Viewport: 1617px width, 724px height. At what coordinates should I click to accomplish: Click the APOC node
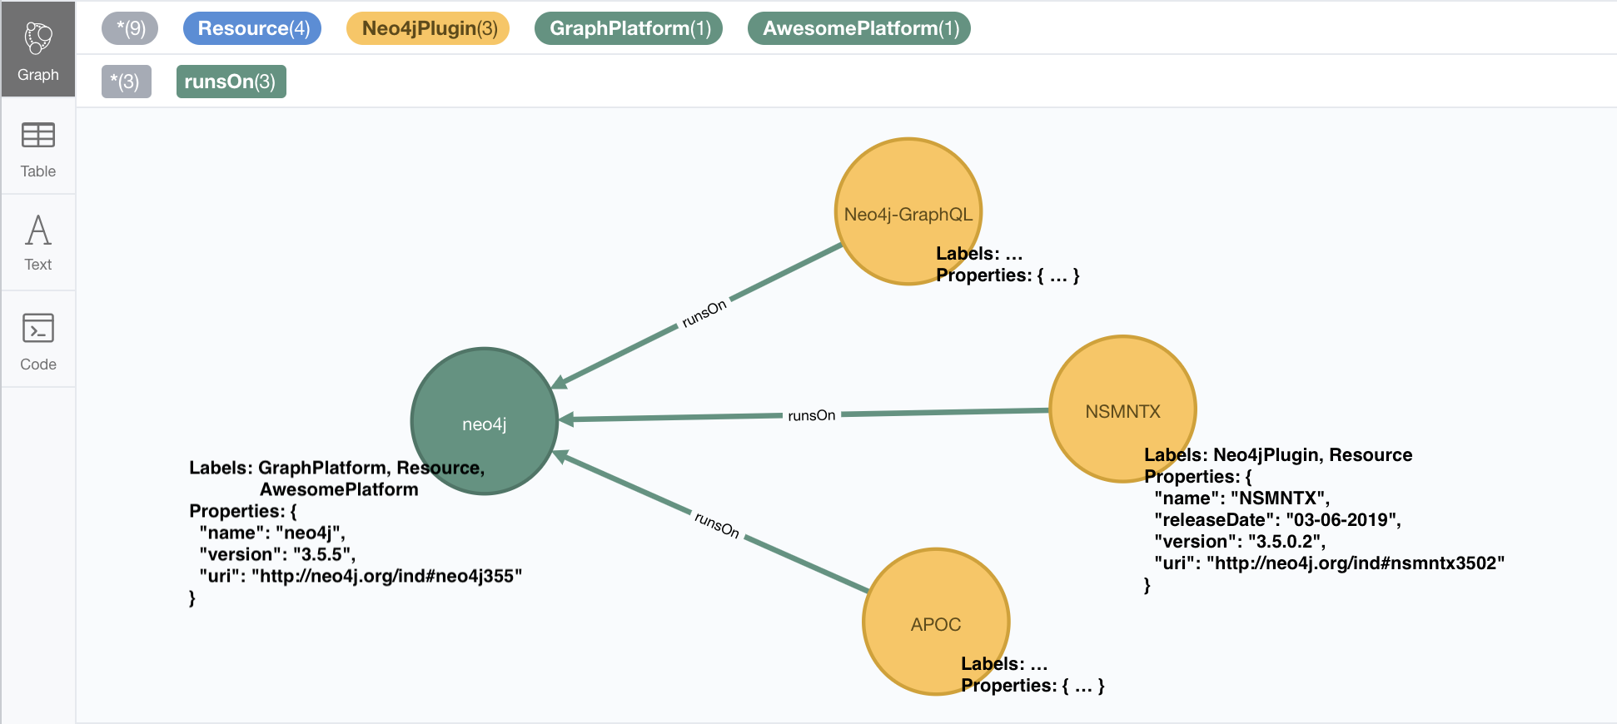click(x=936, y=622)
